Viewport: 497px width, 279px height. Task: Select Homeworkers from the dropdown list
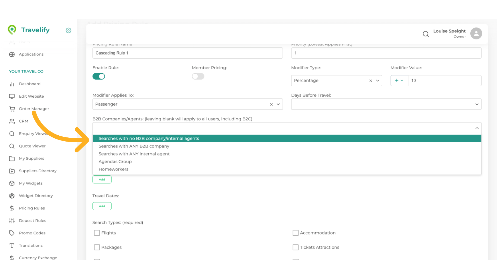113,169
